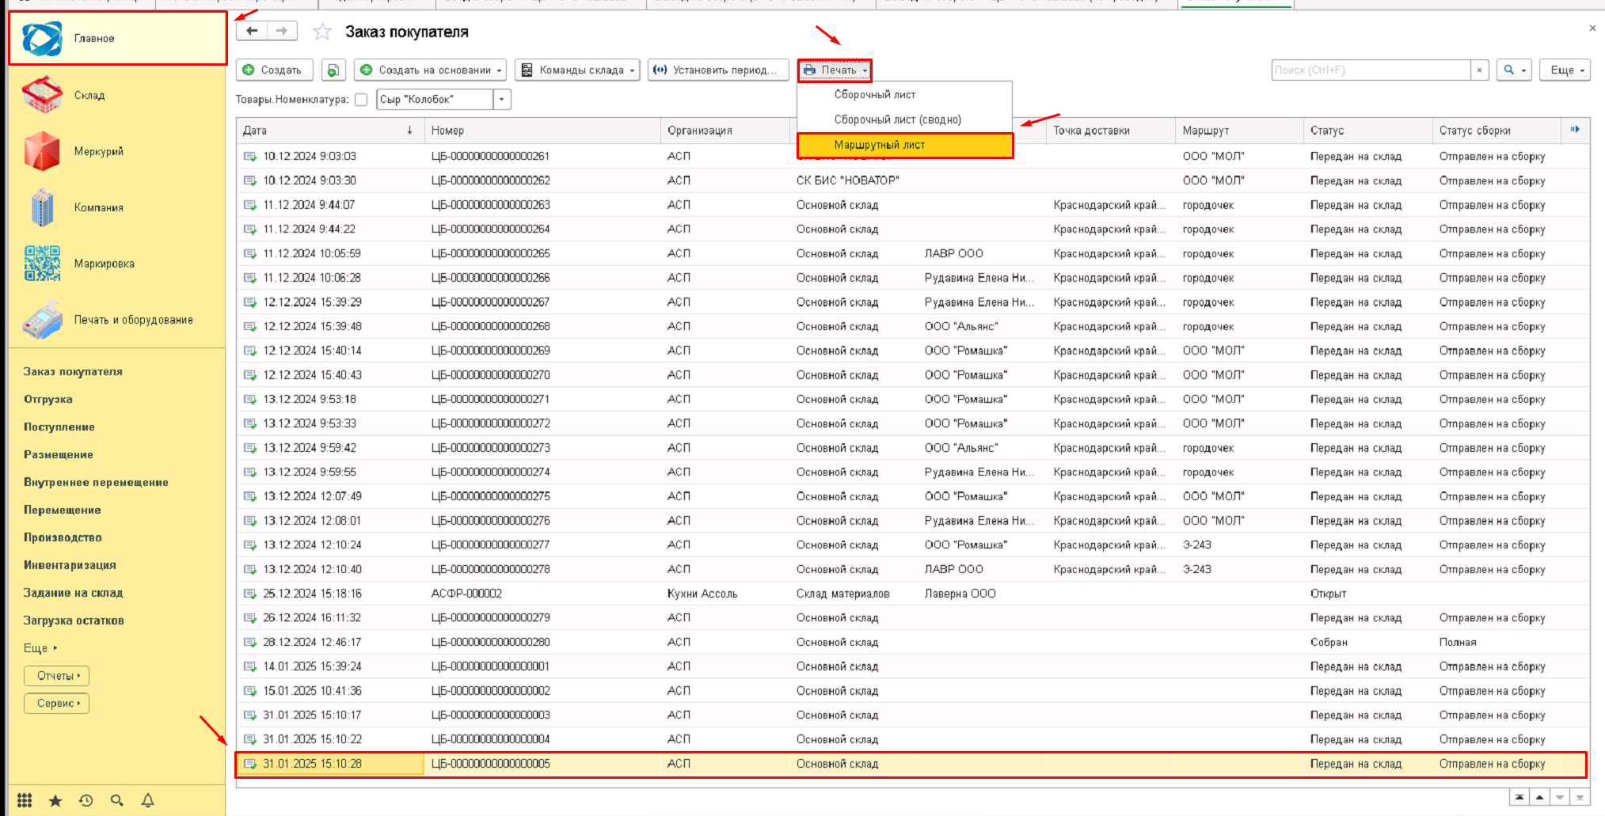
Task: Expand the Создать на основании dropdown
Action: tap(432, 70)
